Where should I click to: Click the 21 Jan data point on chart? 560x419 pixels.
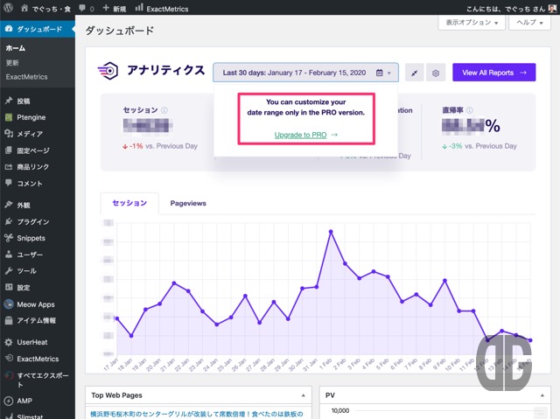point(174,283)
